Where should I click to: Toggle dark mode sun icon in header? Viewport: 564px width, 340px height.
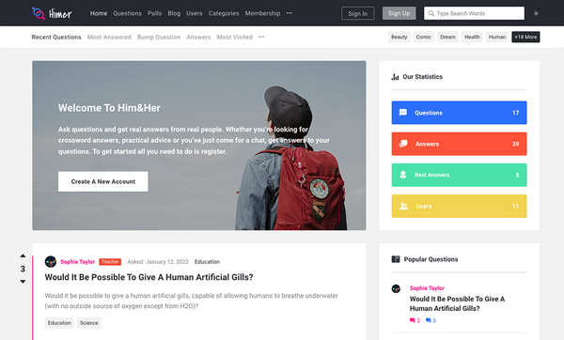pos(536,13)
